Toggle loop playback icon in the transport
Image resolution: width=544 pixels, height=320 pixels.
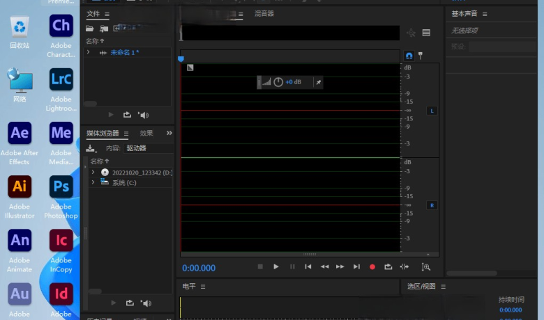pyautogui.click(x=388, y=266)
